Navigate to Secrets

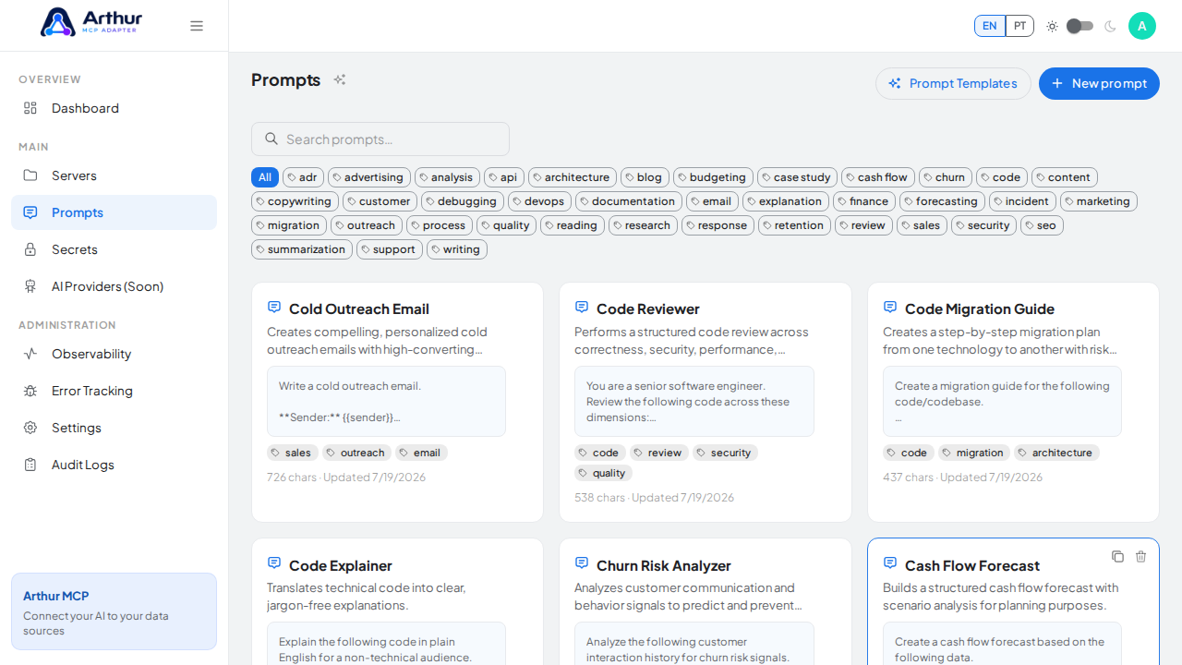click(x=114, y=249)
